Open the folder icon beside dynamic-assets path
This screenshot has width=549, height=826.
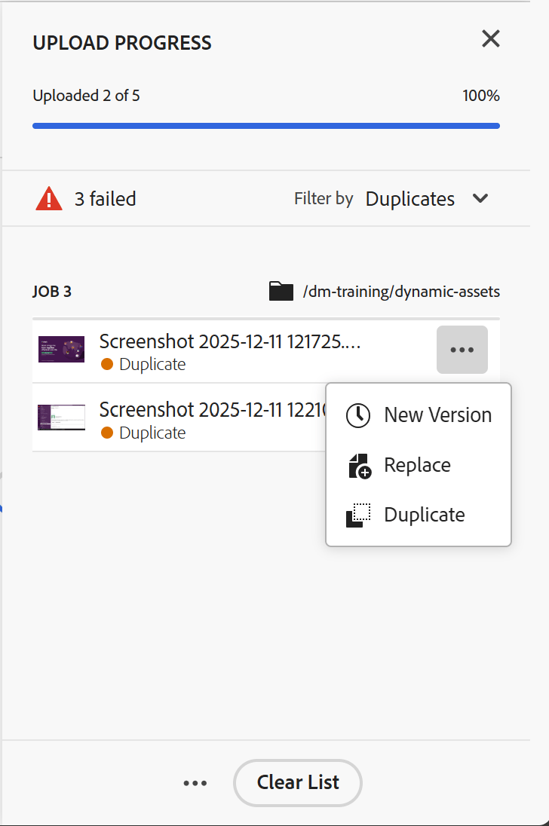pyautogui.click(x=280, y=291)
